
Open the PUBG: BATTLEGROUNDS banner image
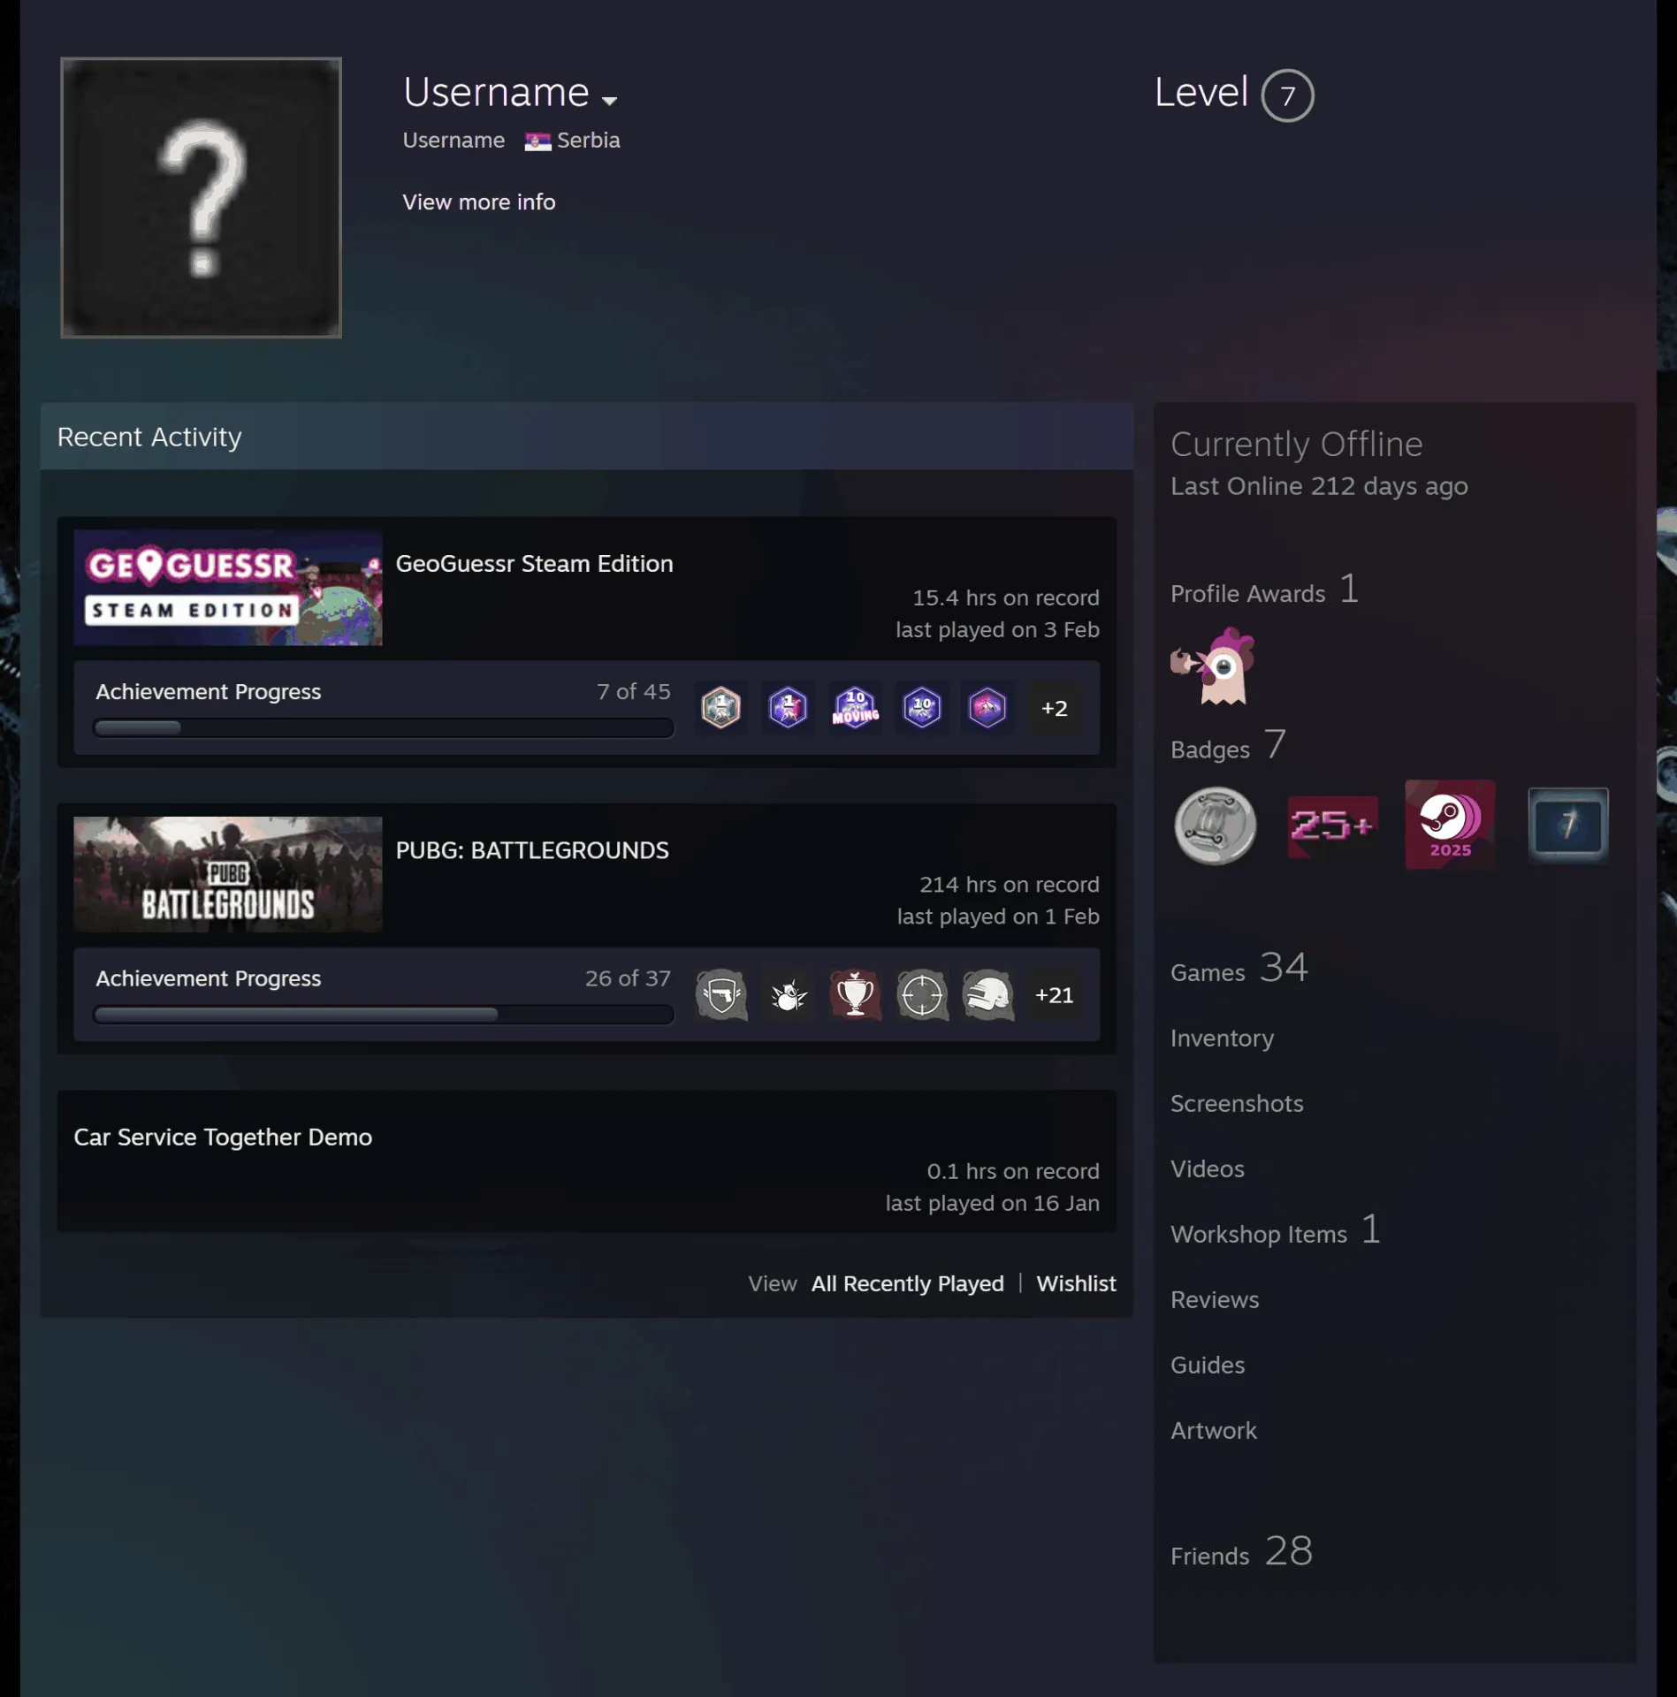[228, 874]
